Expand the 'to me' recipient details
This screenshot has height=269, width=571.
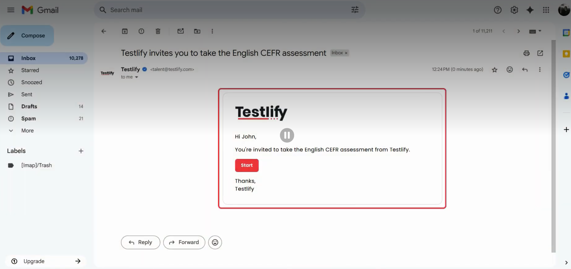(136, 77)
